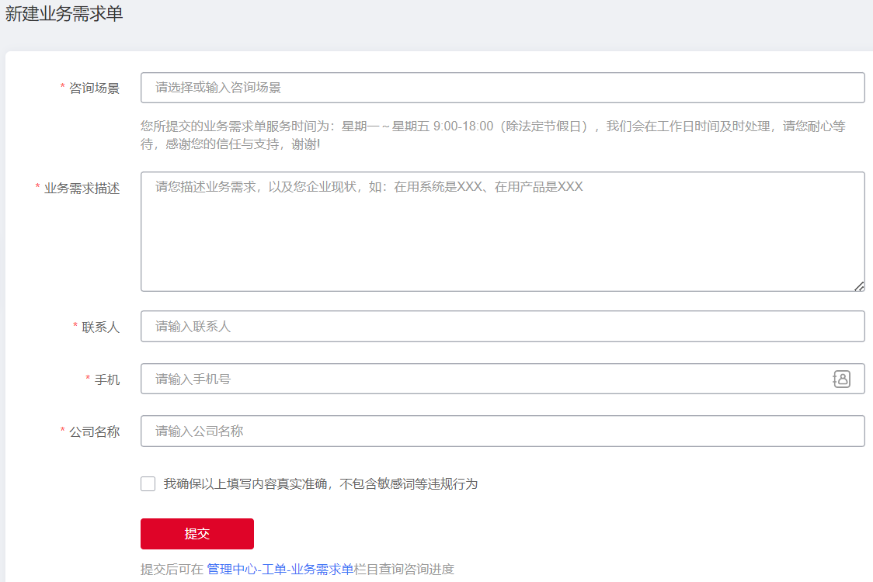This screenshot has width=873, height=582.
Task: Click the 我确保以上填写内容真实准确 checkbox label text
Action: coord(321,484)
